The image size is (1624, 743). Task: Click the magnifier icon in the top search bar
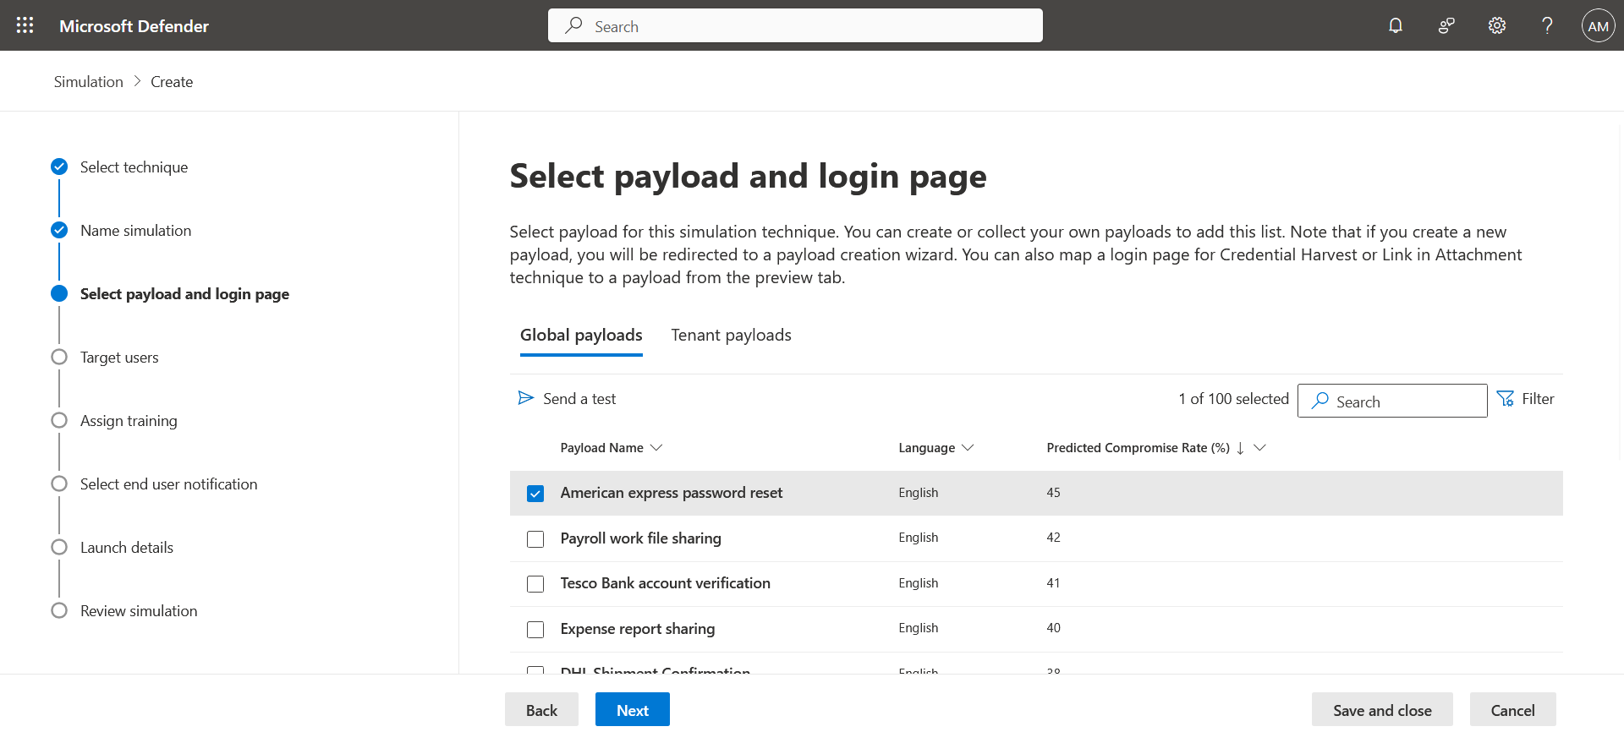click(574, 25)
